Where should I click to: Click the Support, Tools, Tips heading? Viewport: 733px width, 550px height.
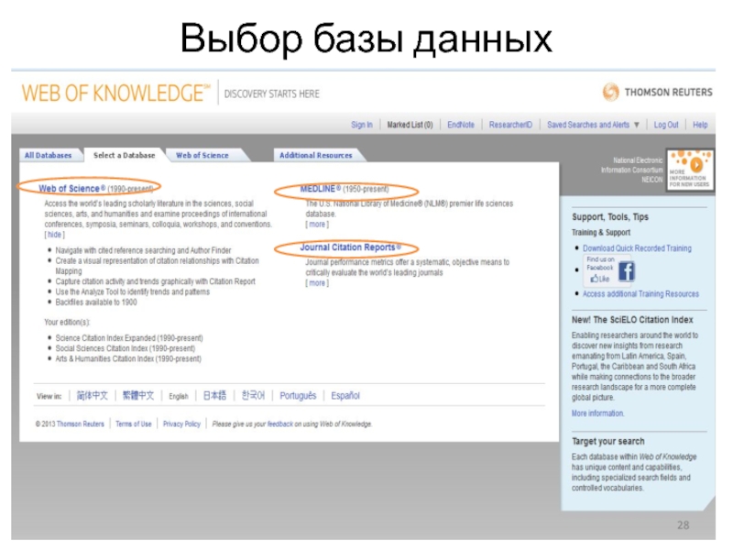[610, 217]
